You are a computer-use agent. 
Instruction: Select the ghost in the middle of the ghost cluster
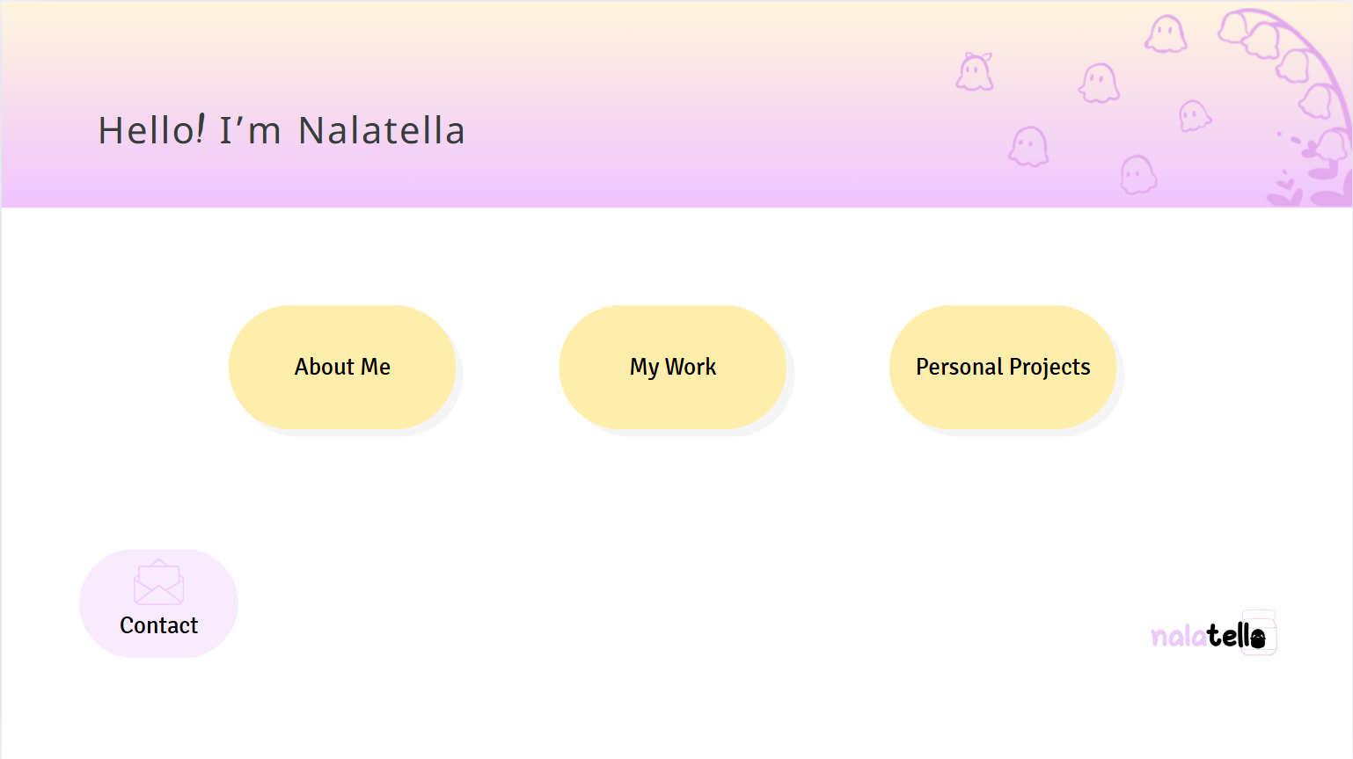(1099, 84)
